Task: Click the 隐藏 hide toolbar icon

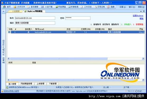Action: tap(108, 7)
